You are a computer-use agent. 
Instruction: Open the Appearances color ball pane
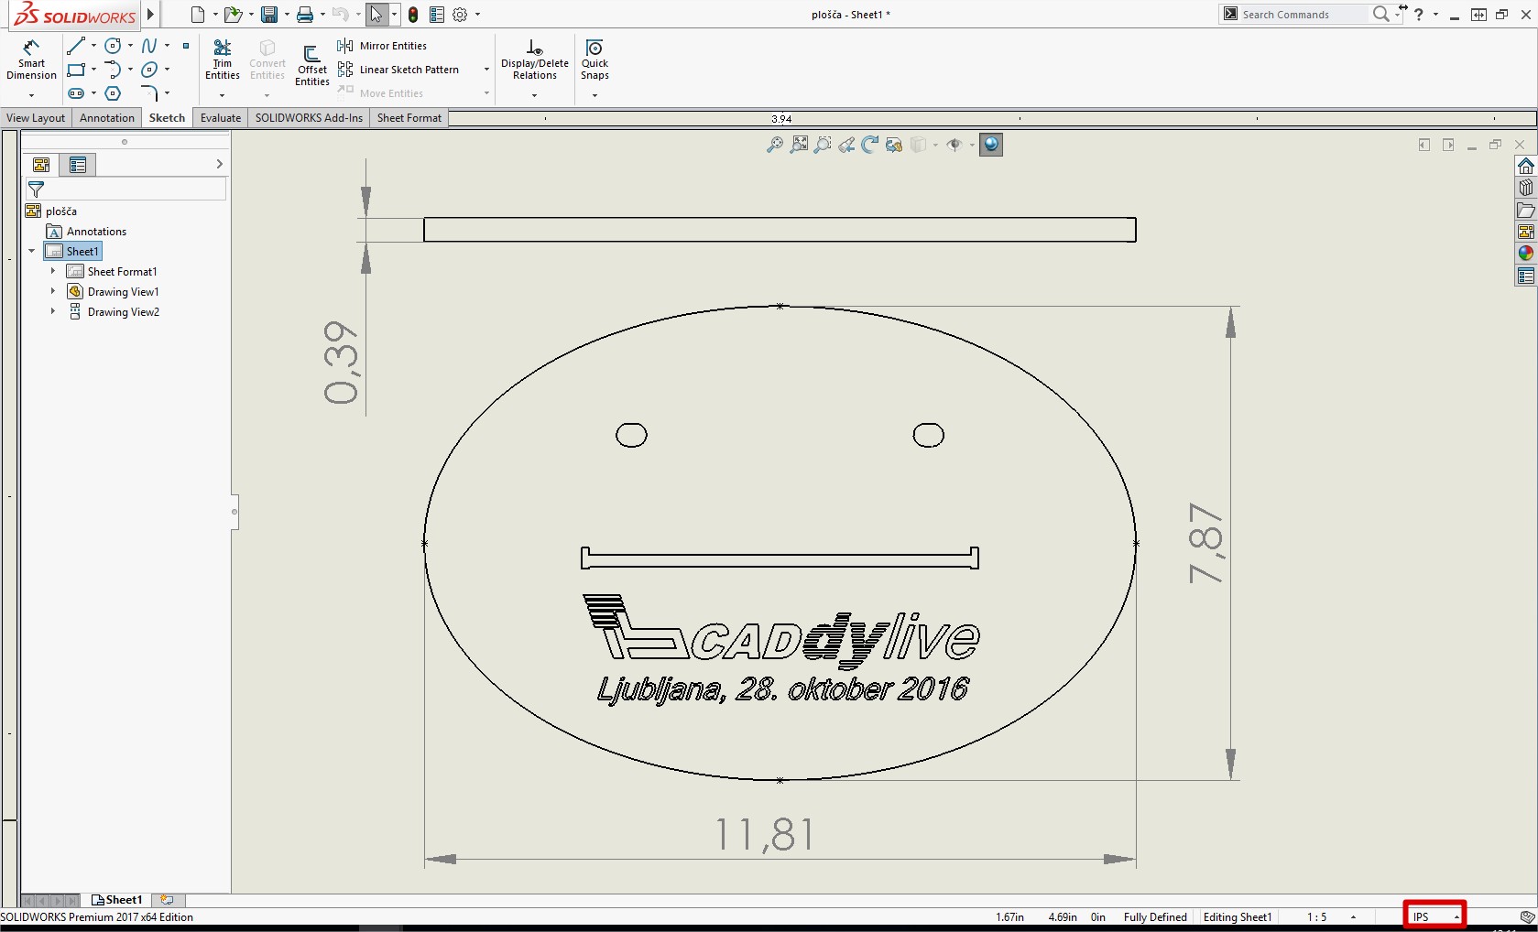(x=1525, y=254)
